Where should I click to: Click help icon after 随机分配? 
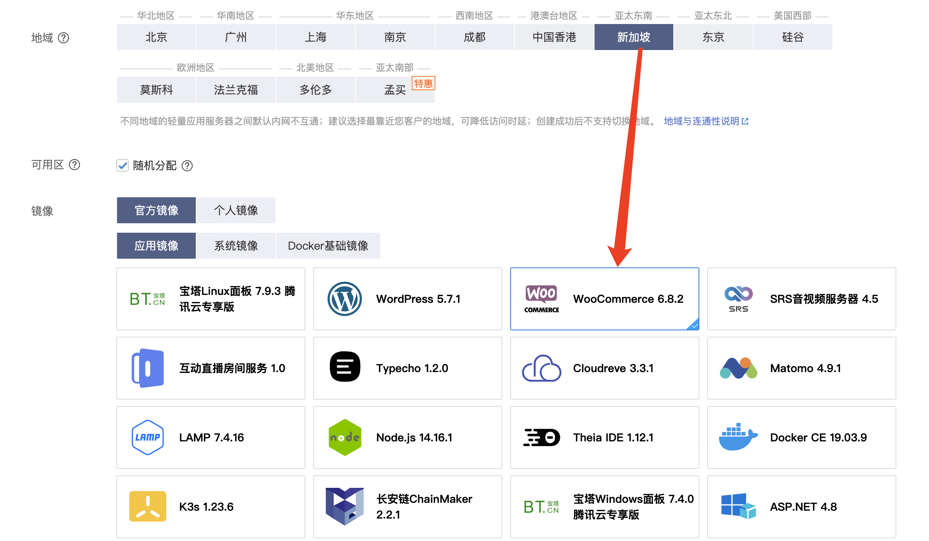(x=187, y=166)
